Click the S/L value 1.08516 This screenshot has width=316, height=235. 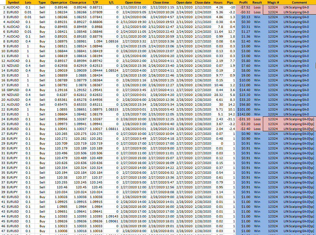click(x=112, y=41)
